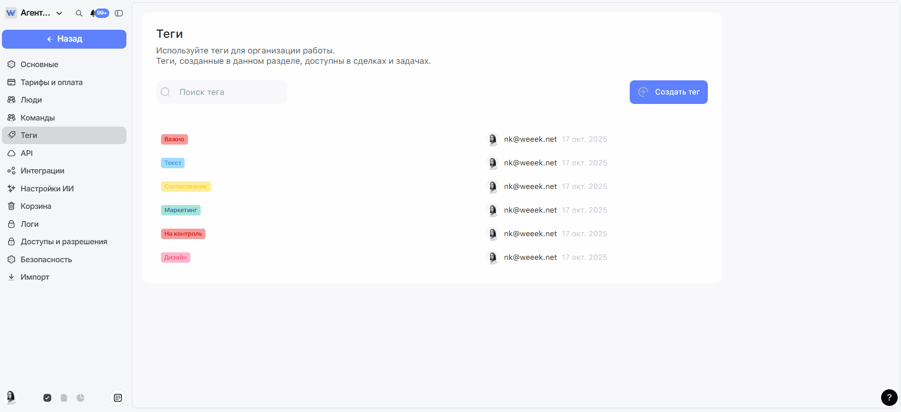Open the analytics pie chart icon

point(80,398)
